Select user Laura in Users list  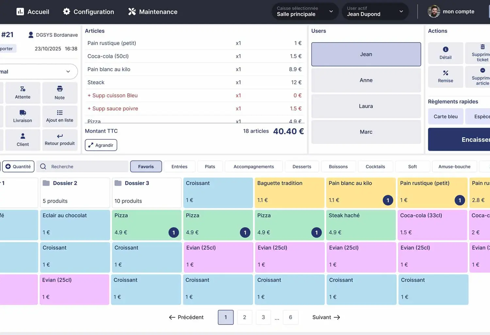point(366,106)
